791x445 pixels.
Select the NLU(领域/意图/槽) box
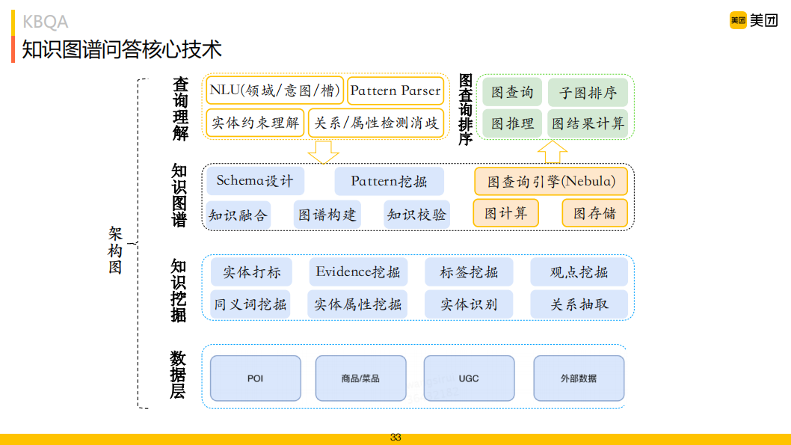coord(275,90)
